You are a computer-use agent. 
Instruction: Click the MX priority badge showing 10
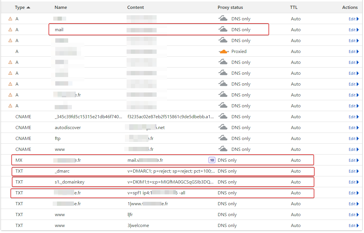212,160
